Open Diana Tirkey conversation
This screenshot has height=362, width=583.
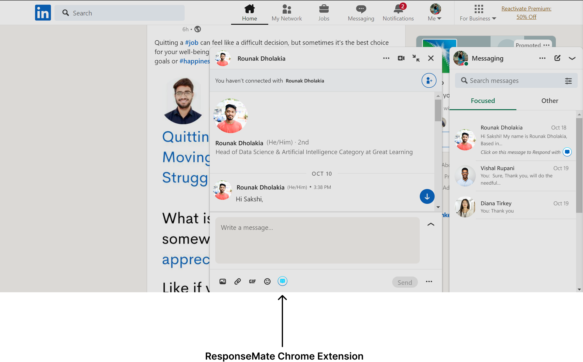tap(513, 207)
